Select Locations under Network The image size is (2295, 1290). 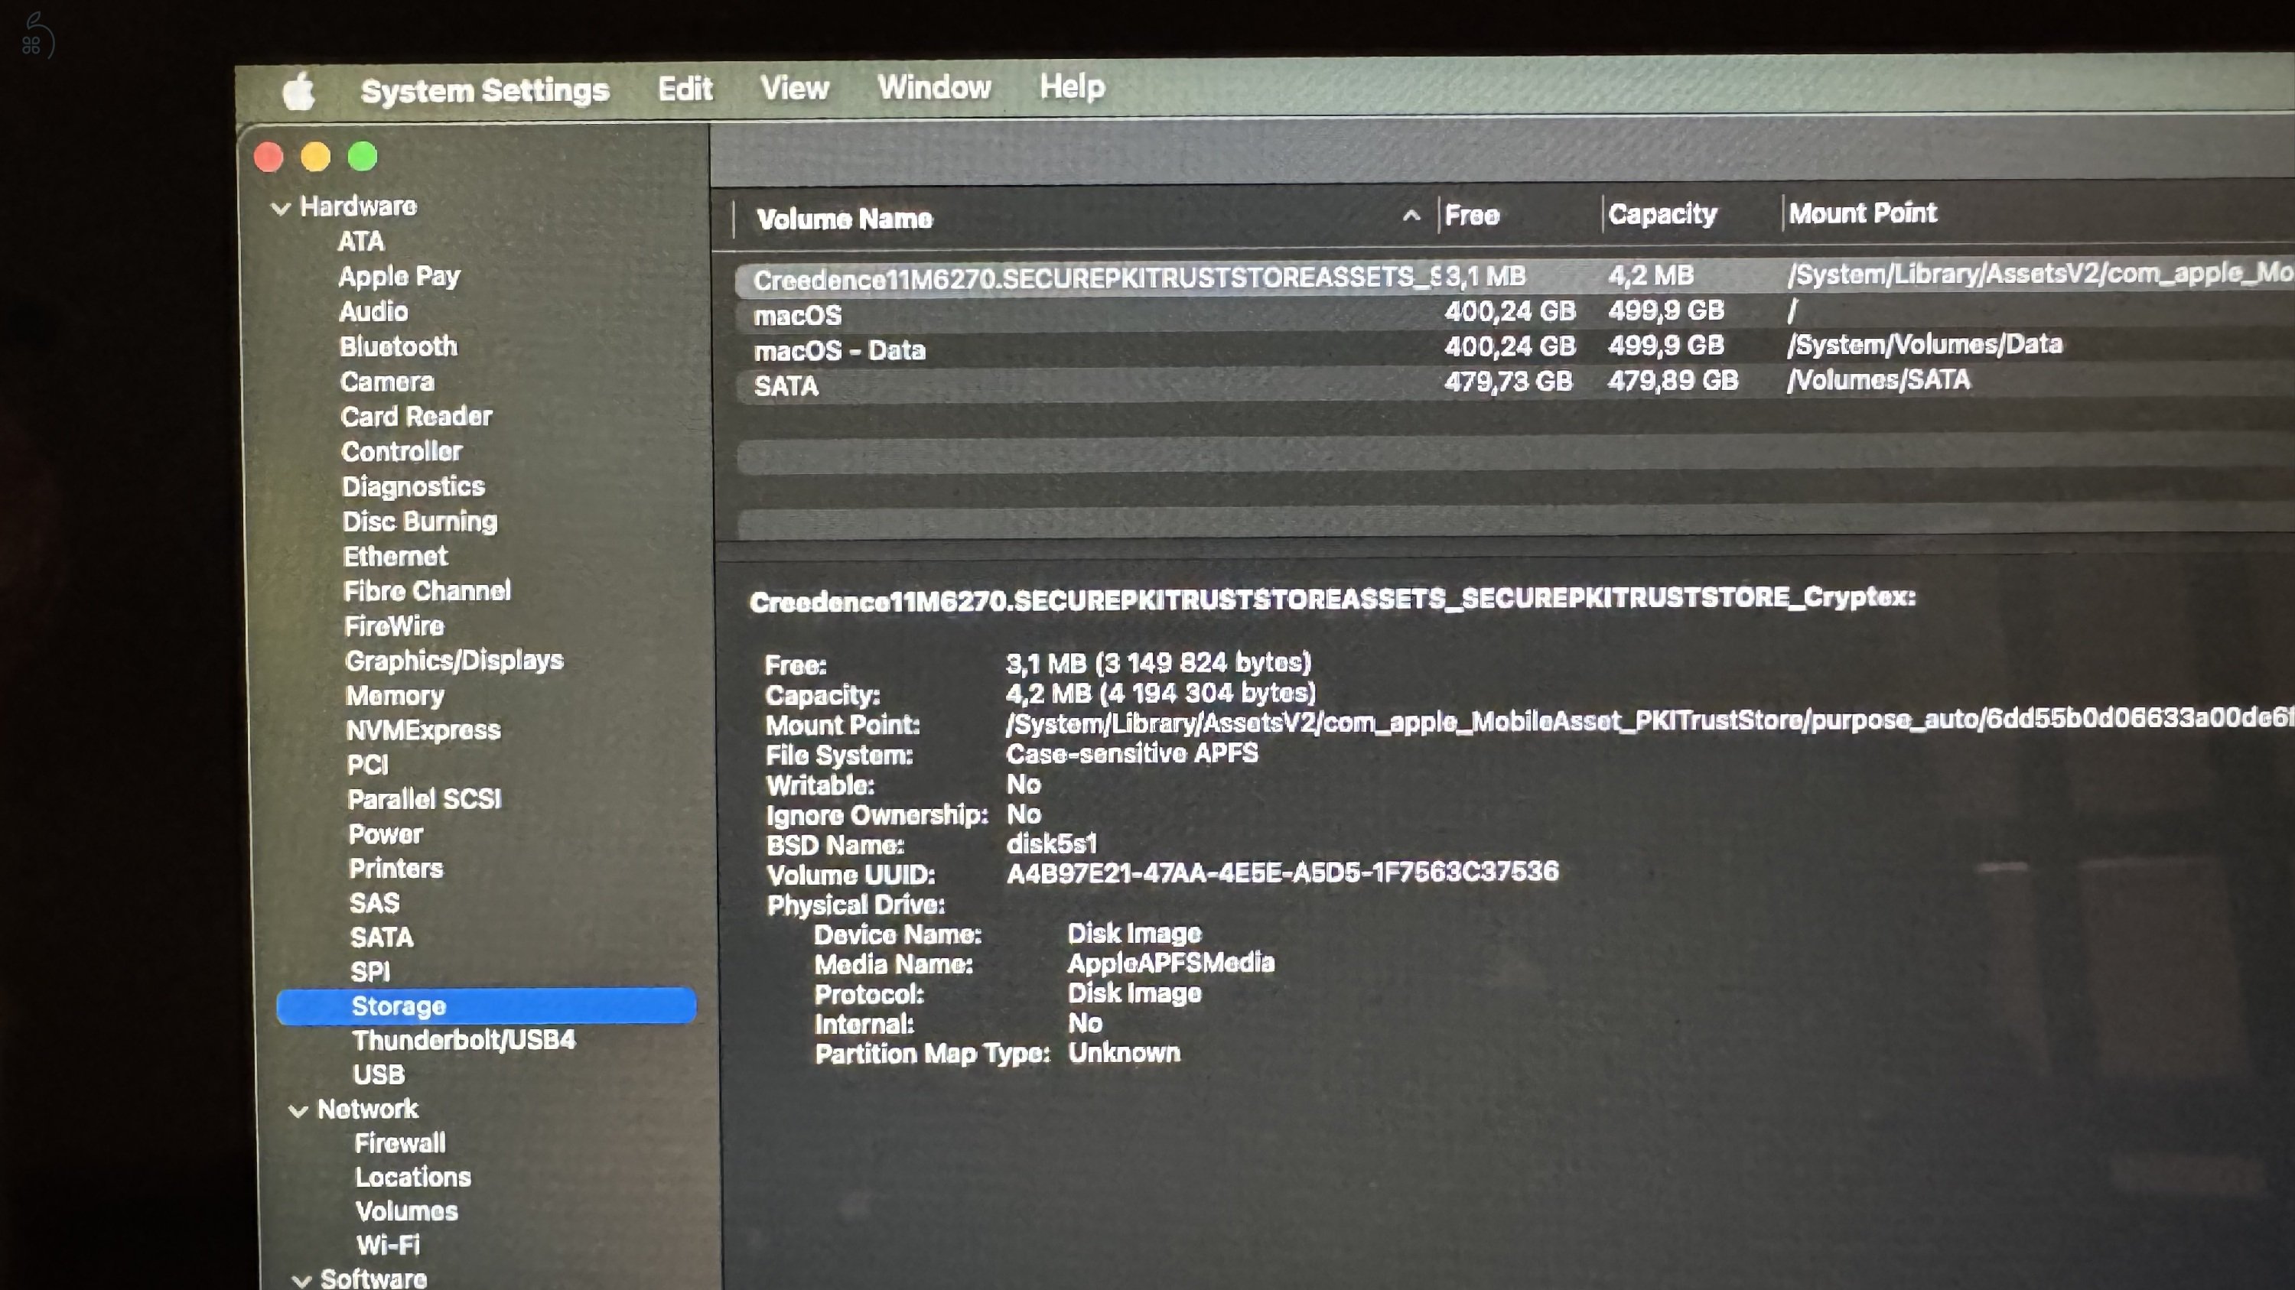[x=413, y=1178]
